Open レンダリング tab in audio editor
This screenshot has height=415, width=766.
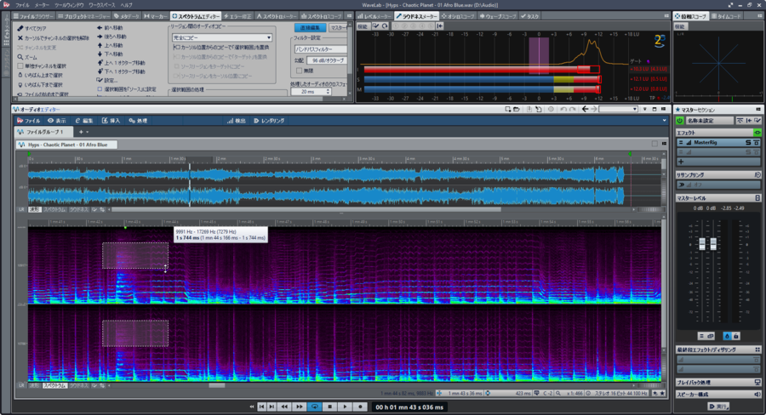click(x=269, y=121)
